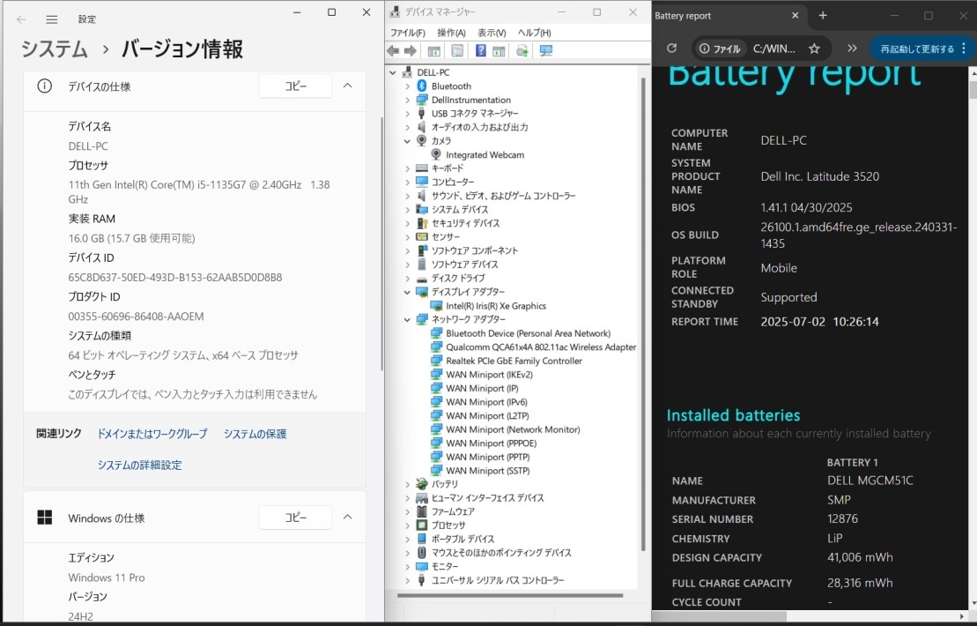Viewport: 977px width, 626px height.
Task: Open the 操作(A) menu
Action: pyautogui.click(x=451, y=33)
